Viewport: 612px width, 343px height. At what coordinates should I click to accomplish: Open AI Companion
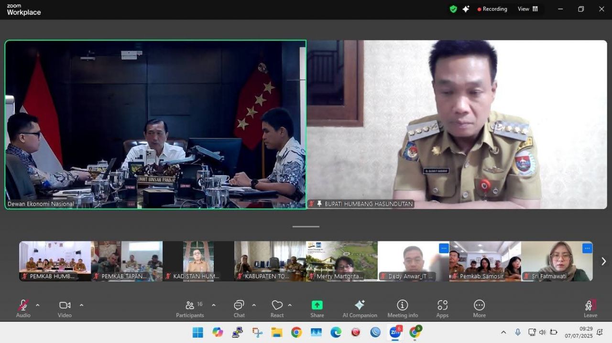[360, 309]
